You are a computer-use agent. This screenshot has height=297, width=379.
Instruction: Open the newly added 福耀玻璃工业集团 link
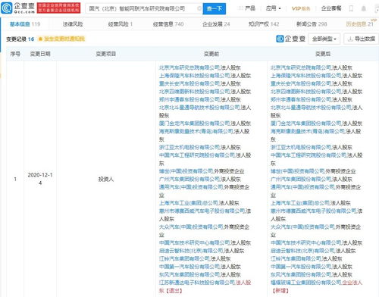click(306, 283)
